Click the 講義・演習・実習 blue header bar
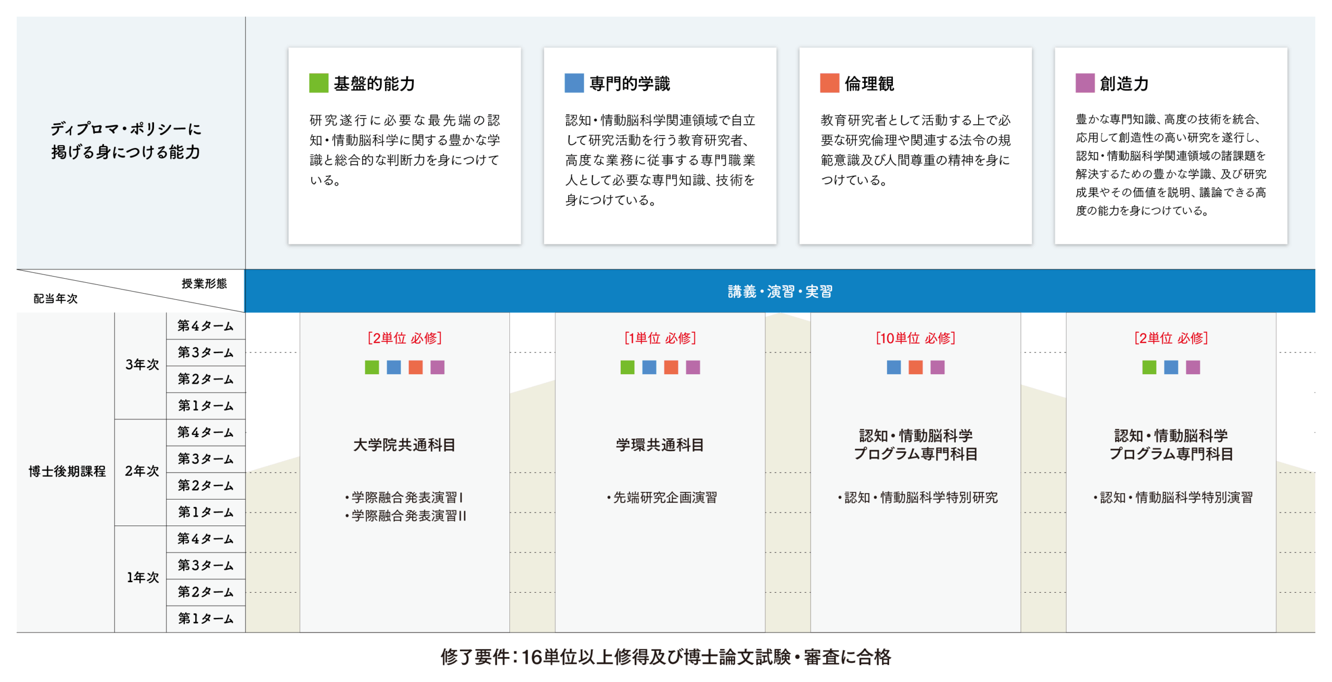The height and width of the screenshot is (682, 1332). pos(779,291)
